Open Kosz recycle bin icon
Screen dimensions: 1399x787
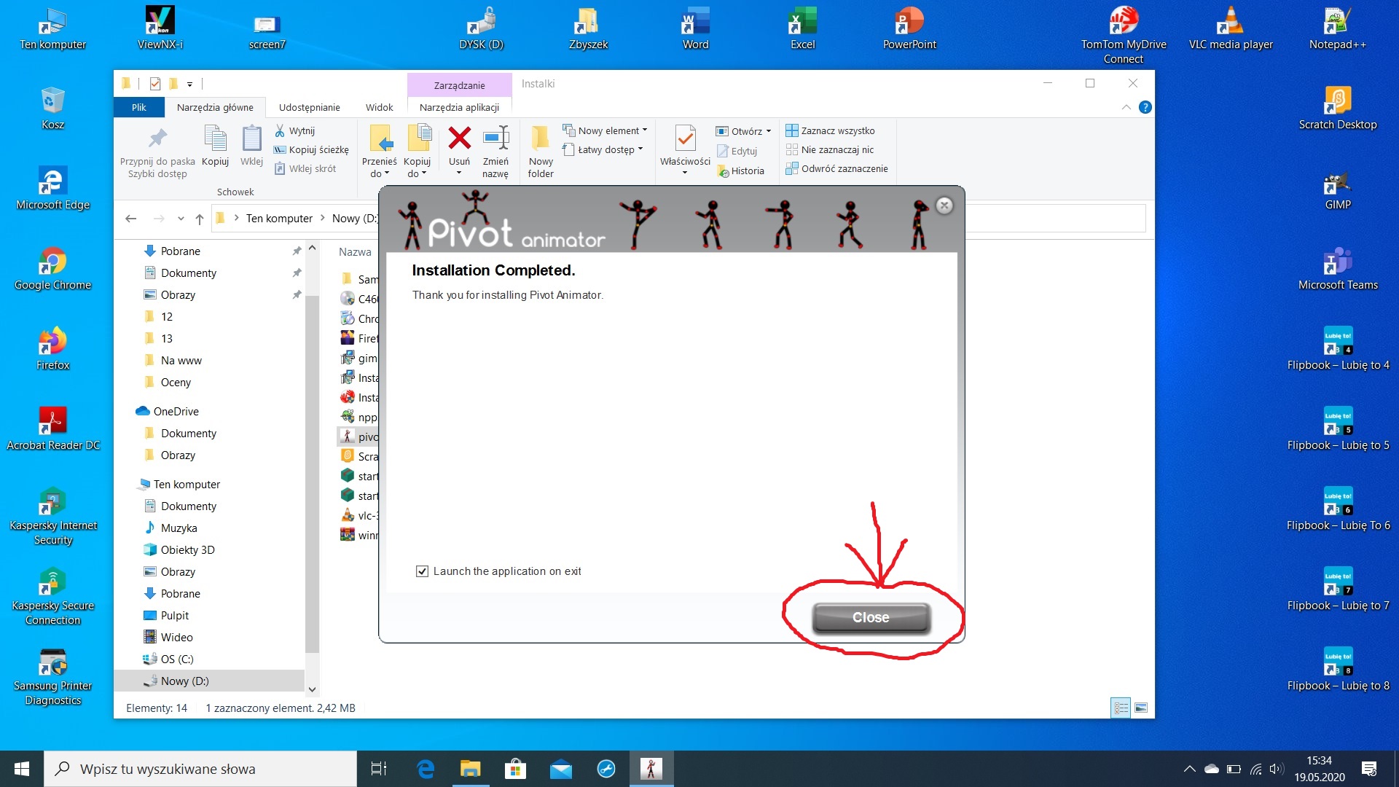click(52, 108)
